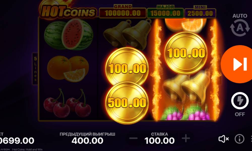
Task: Select the 100.00 bet amount field
Action: pos(160,141)
